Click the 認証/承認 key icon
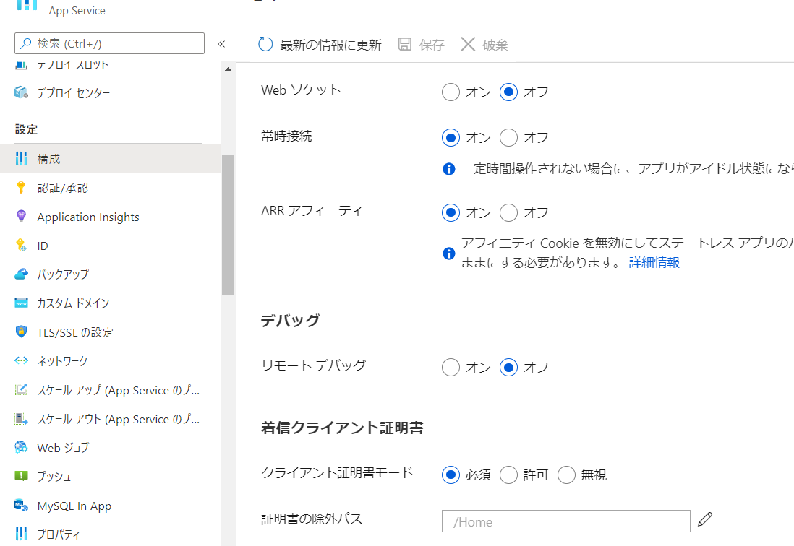Screen dimensions: 794x546 point(21,187)
